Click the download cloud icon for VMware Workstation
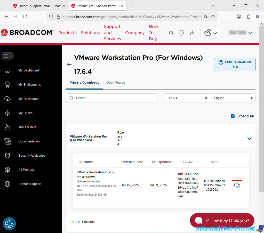264x233 pixels. 237,185
